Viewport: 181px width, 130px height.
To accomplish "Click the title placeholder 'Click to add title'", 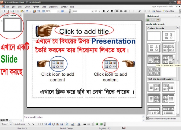I will 84,31.
